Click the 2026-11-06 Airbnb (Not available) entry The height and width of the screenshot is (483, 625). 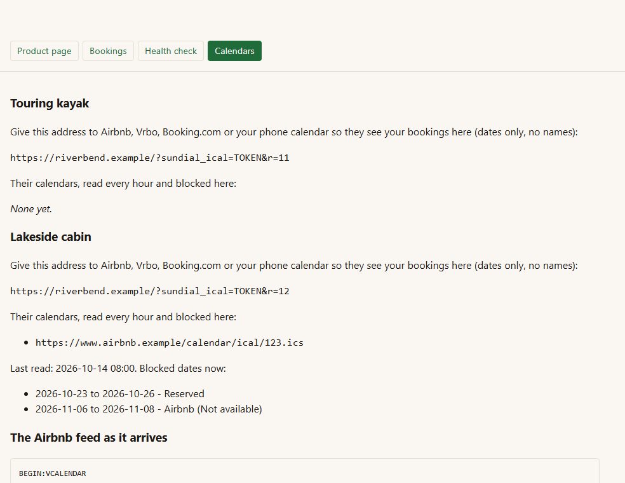pyautogui.click(x=149, y=409)
